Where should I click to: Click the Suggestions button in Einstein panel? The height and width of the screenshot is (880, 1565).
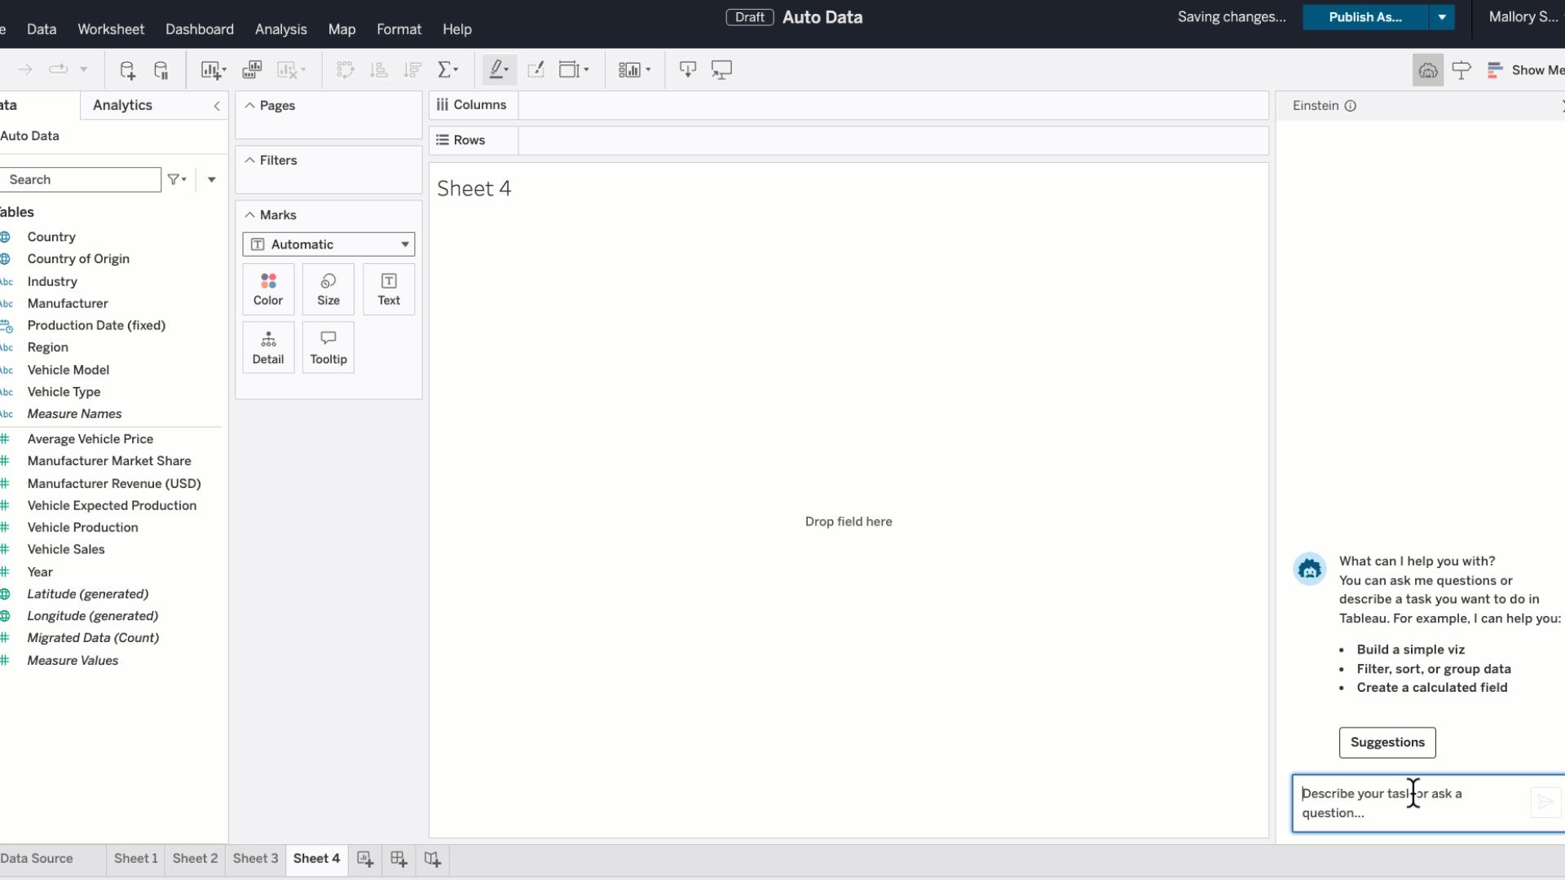[1387, 742]
